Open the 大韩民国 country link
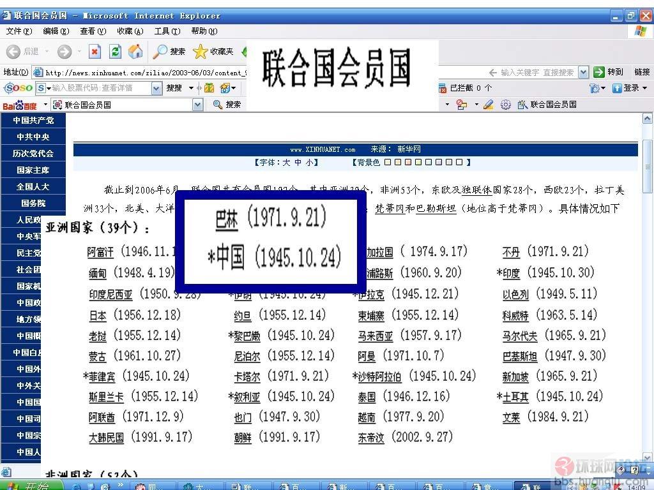Image resolution: width=654 pixels, height=490 pixels. point(107,438)
